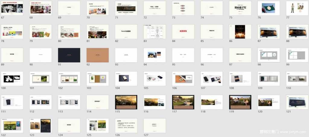309x137 pixels.
Task: Select slide thumbnail 110
Action: pos(297,79)
